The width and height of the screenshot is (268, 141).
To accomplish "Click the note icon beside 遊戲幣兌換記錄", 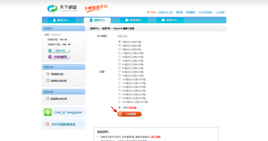I will [x=48, y=81].
